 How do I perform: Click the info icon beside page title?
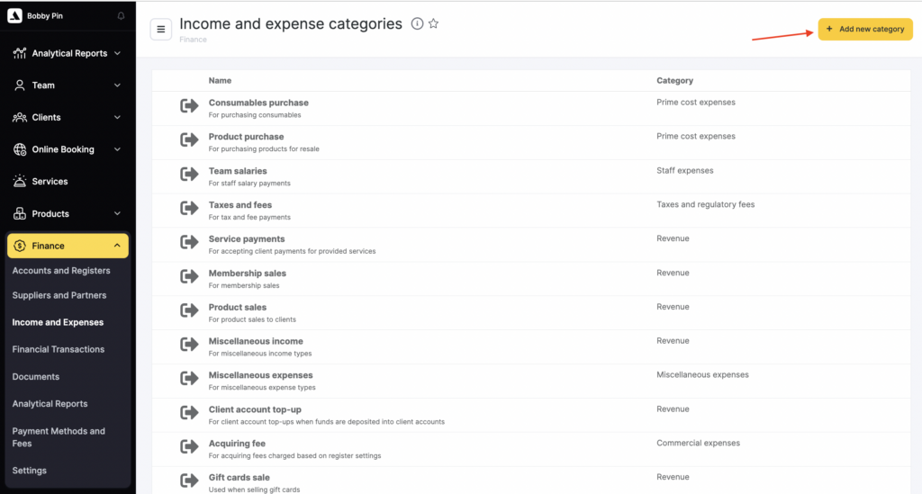417,24
